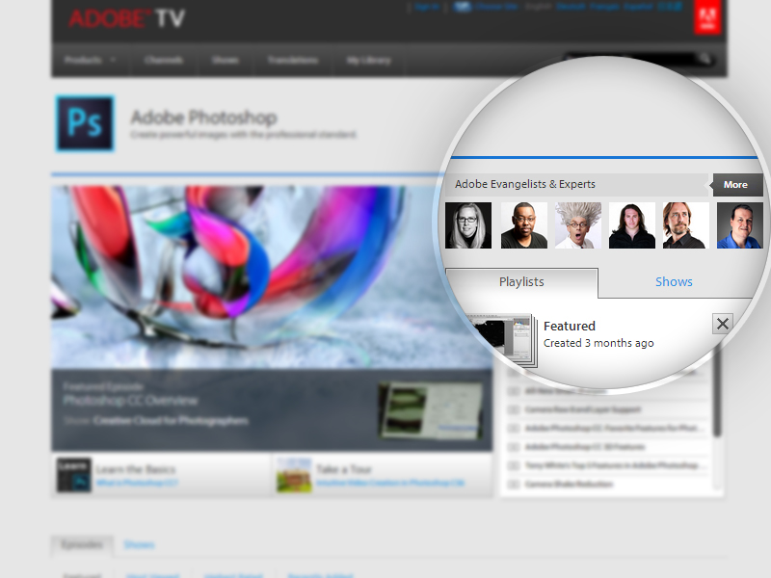Click the featured episode small preview thumbnail

[x=430, y=410]
